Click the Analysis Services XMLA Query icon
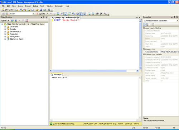Image resolution: width=179 pixels, height=130 pixels. coord(28,10)
